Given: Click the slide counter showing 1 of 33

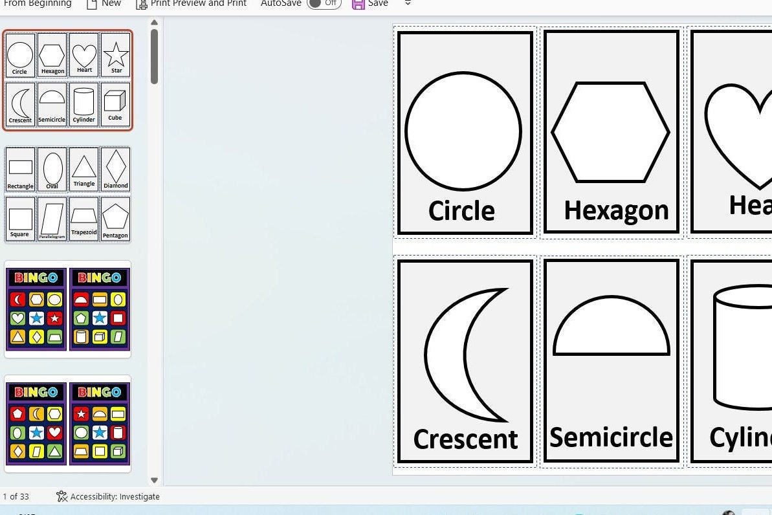Looking at the screenshot, I should [16, 496].
